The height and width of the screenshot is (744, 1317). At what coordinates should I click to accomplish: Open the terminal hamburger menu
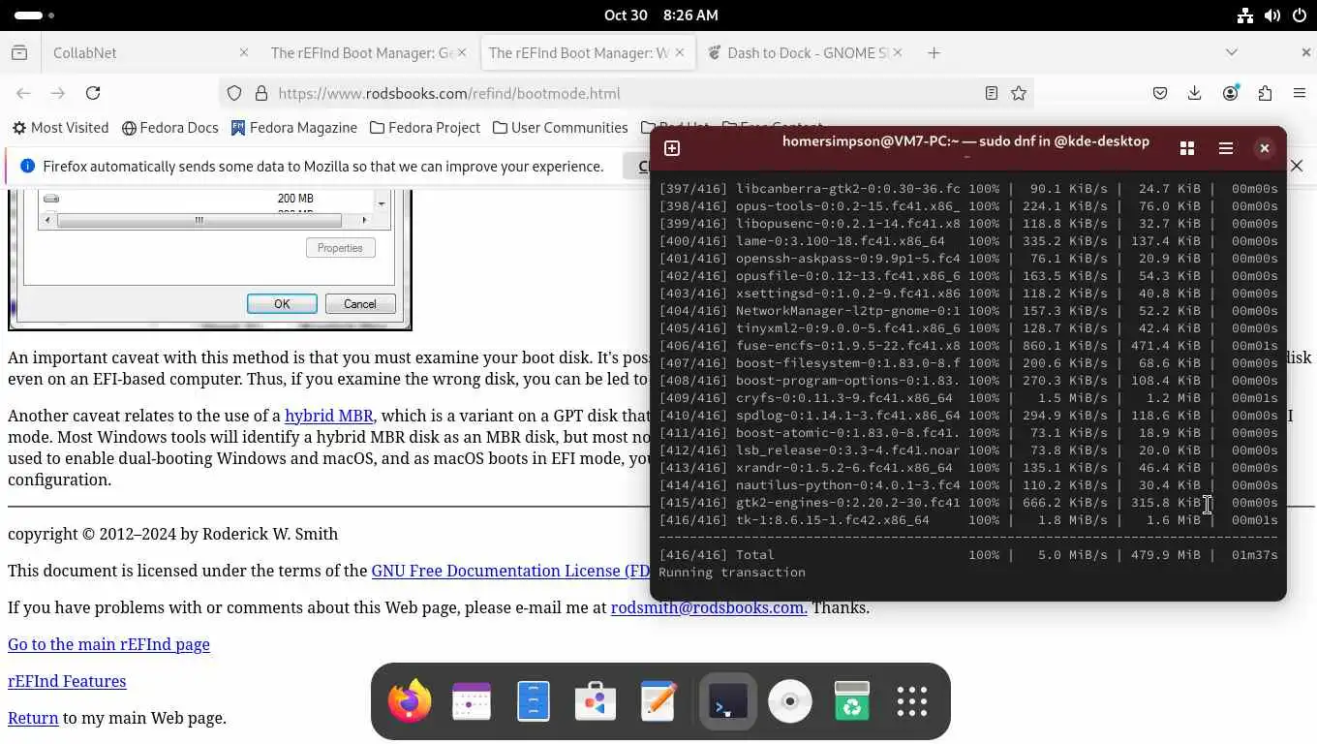[x=1226, y=148]
